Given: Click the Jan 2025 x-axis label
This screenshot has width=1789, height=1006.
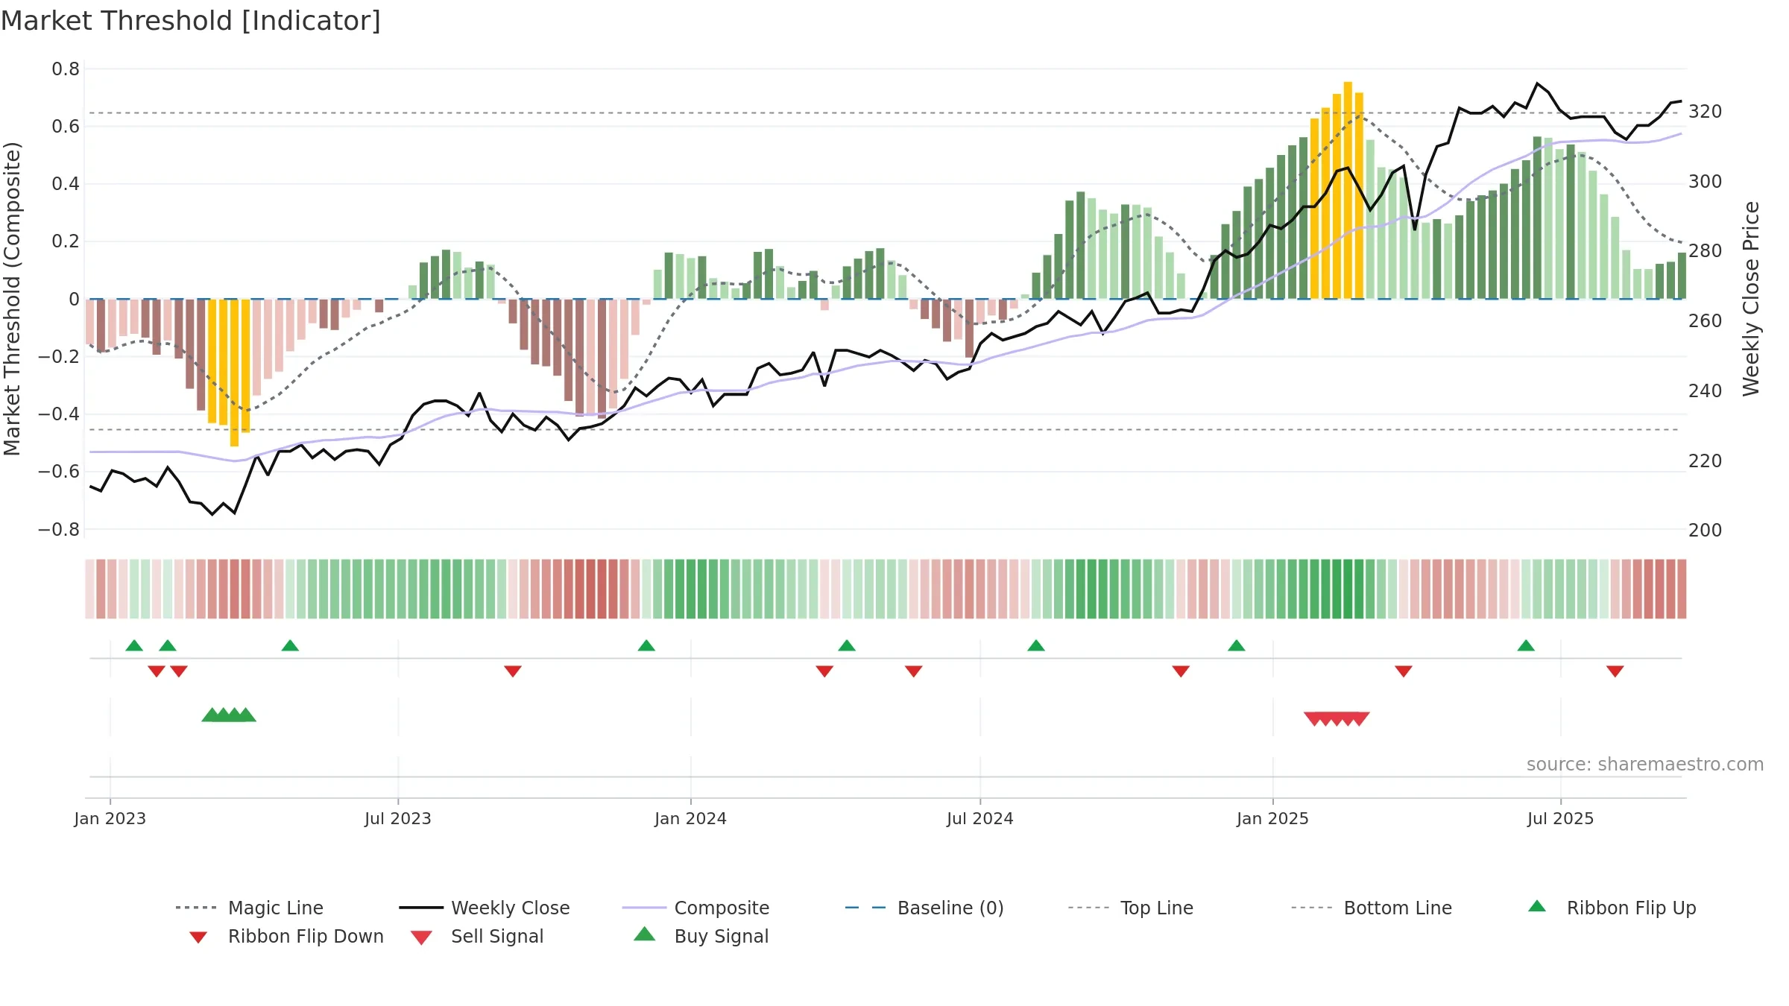Looking at the screenshot, I should pyautogui.click(x=1272, y=818).
